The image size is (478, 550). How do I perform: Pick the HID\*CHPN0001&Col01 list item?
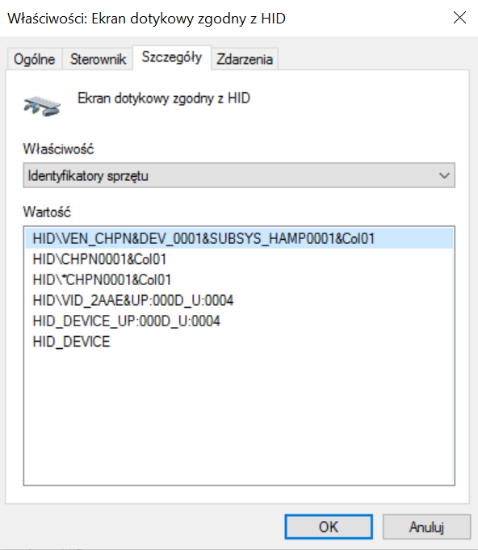pyautogui.click(x=102, y=280)
